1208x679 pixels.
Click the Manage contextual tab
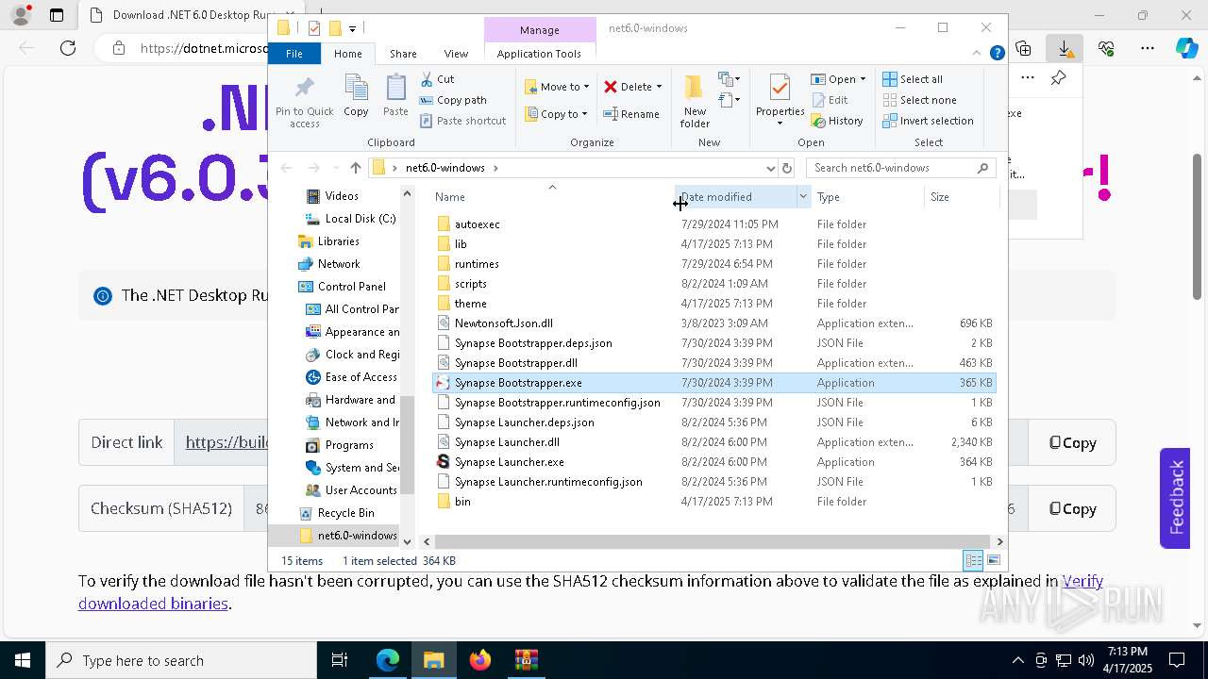540,30
